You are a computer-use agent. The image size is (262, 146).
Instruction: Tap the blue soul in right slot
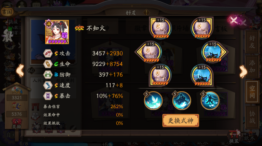[x=214, y=52]
